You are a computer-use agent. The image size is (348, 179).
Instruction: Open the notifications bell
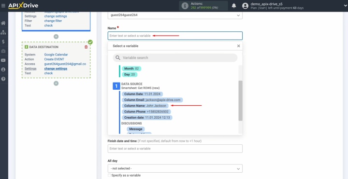[x=234, y=6]
